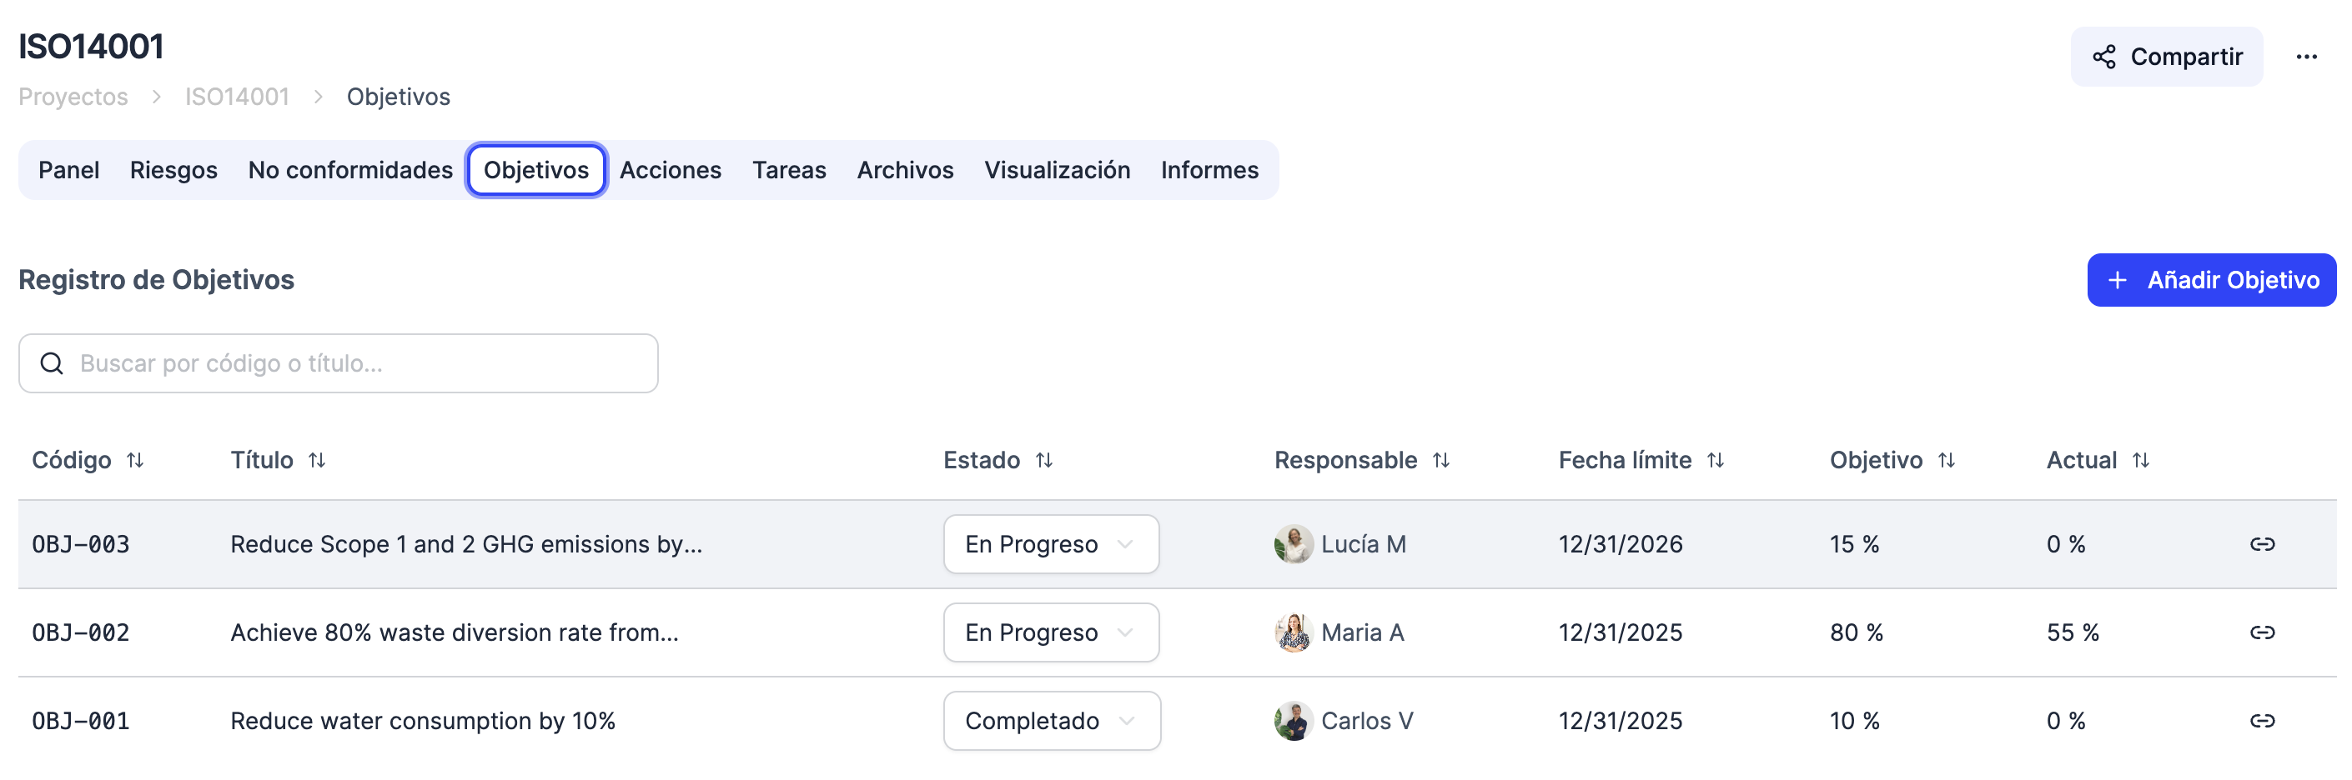Screen dimensions: 2352x780
Task: Open the En Progreso status dropdown for OBJ-003
Action: [1051, 543]
